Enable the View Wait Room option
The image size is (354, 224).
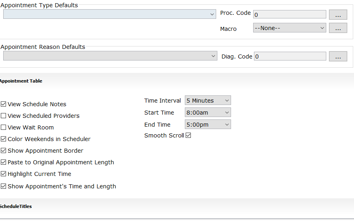coord(4,127)
